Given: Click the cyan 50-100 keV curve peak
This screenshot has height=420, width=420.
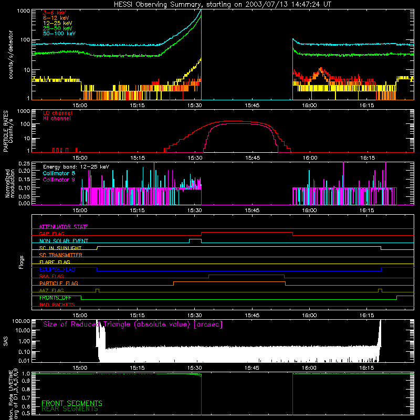Looking at the screenshot, I should click(201, 10).
